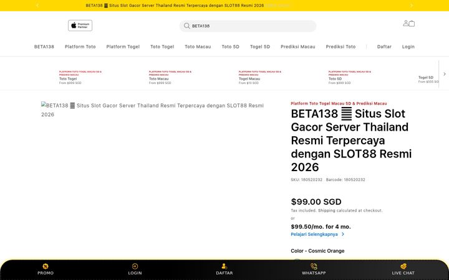Click the yellow banner BETA138 announcement text
This screenshot has height=280, width=449.
coord(175,6)
